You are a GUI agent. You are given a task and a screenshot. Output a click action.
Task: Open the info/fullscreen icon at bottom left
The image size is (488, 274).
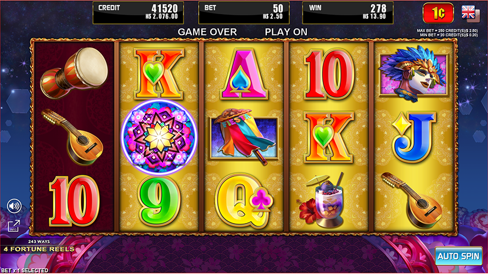(x=14, y=226)
